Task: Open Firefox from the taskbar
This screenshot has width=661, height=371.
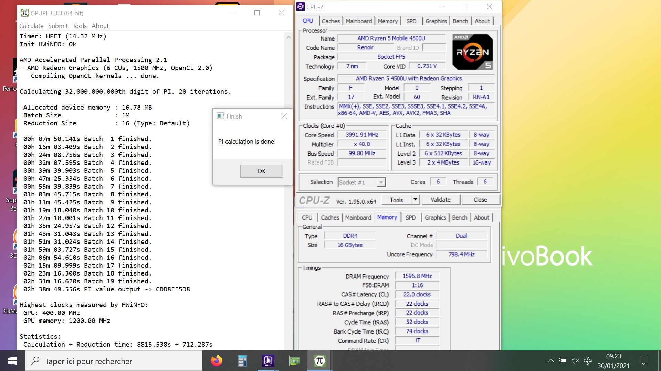Action: point(217,361)
